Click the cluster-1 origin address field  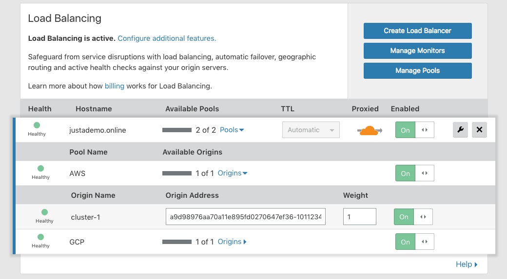click(x=246, y=217)
